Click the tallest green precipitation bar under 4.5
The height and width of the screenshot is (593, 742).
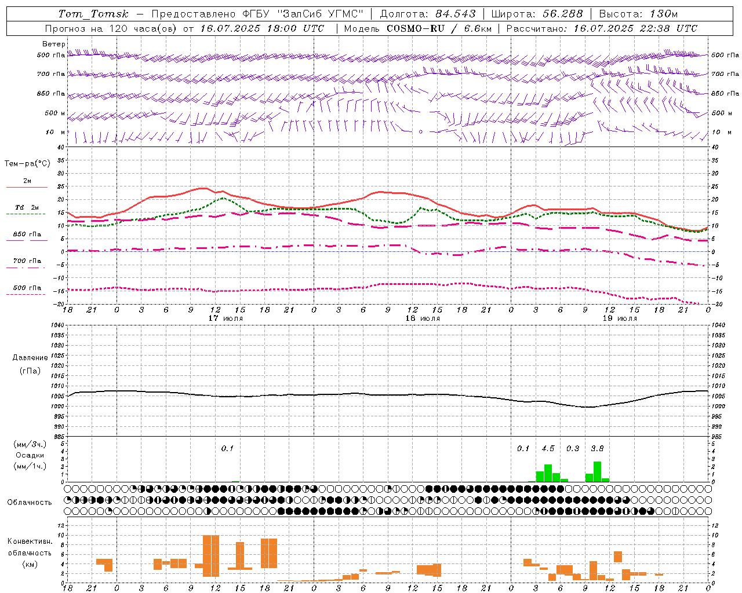click(548, 473)
